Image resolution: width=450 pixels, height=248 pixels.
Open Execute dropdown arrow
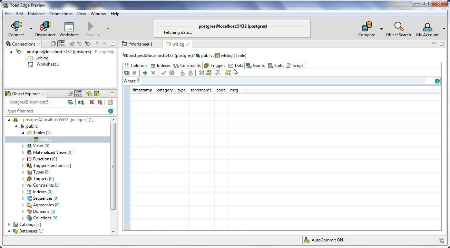[108, 29]
